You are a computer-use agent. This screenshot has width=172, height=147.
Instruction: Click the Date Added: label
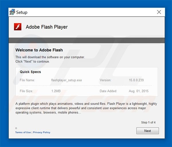[108, 91]
